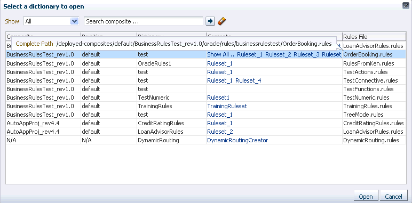Click the Show All link in the selected row
Image resolution: width=412 pixels, height=203 pixels.
tap(220, 54)
